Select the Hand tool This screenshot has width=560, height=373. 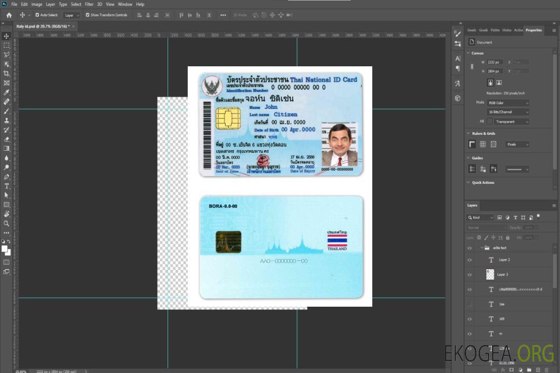6,214
